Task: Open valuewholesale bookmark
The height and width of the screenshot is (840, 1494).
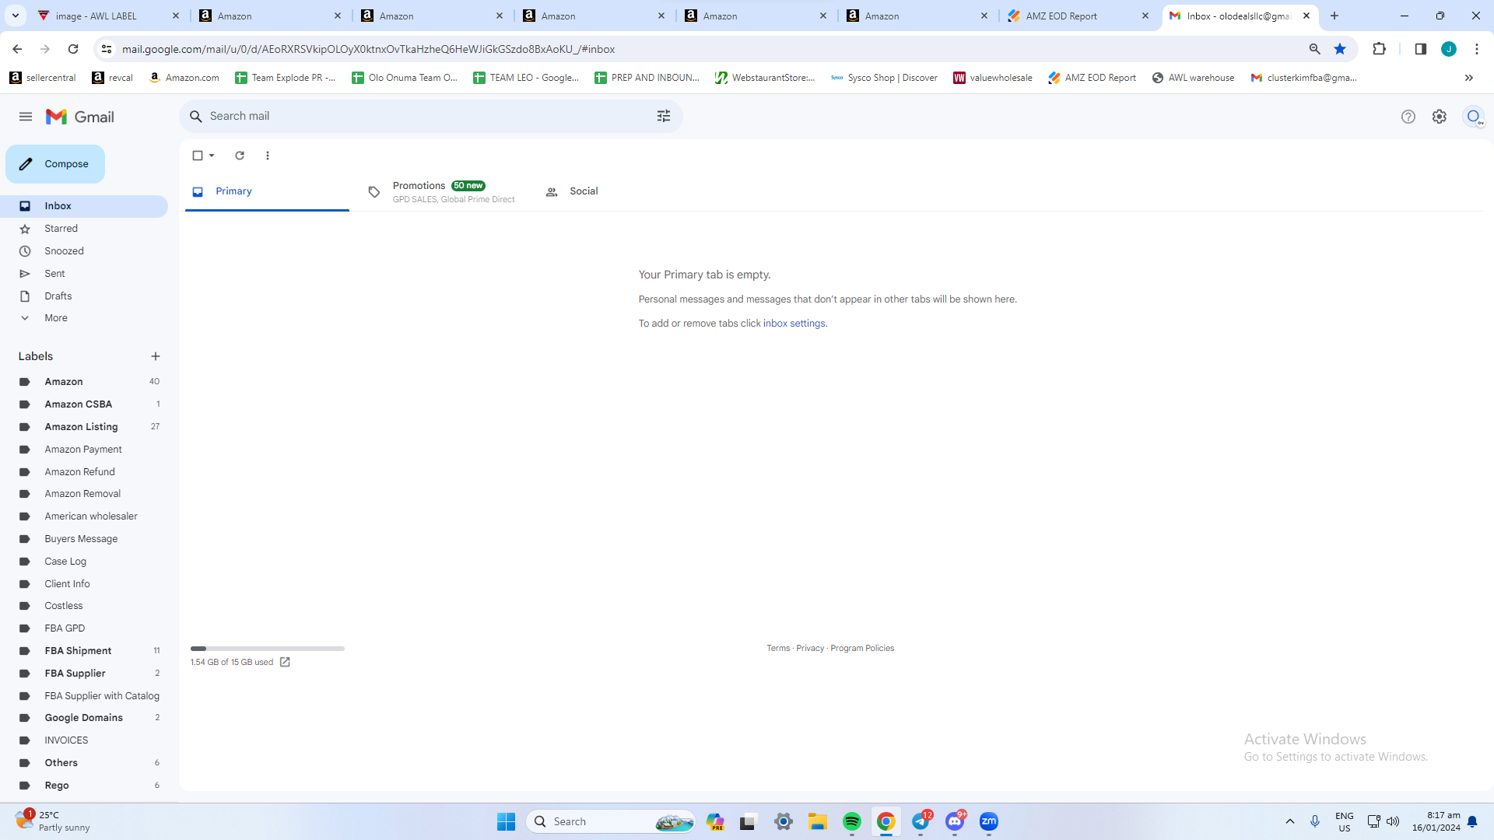Action: pyautogui.click(x=993, y=78)
